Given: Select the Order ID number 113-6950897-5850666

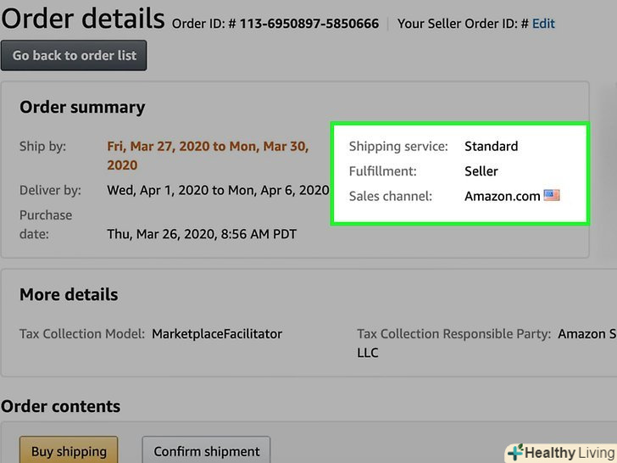Looking at the screenshot, I should 309,24.
